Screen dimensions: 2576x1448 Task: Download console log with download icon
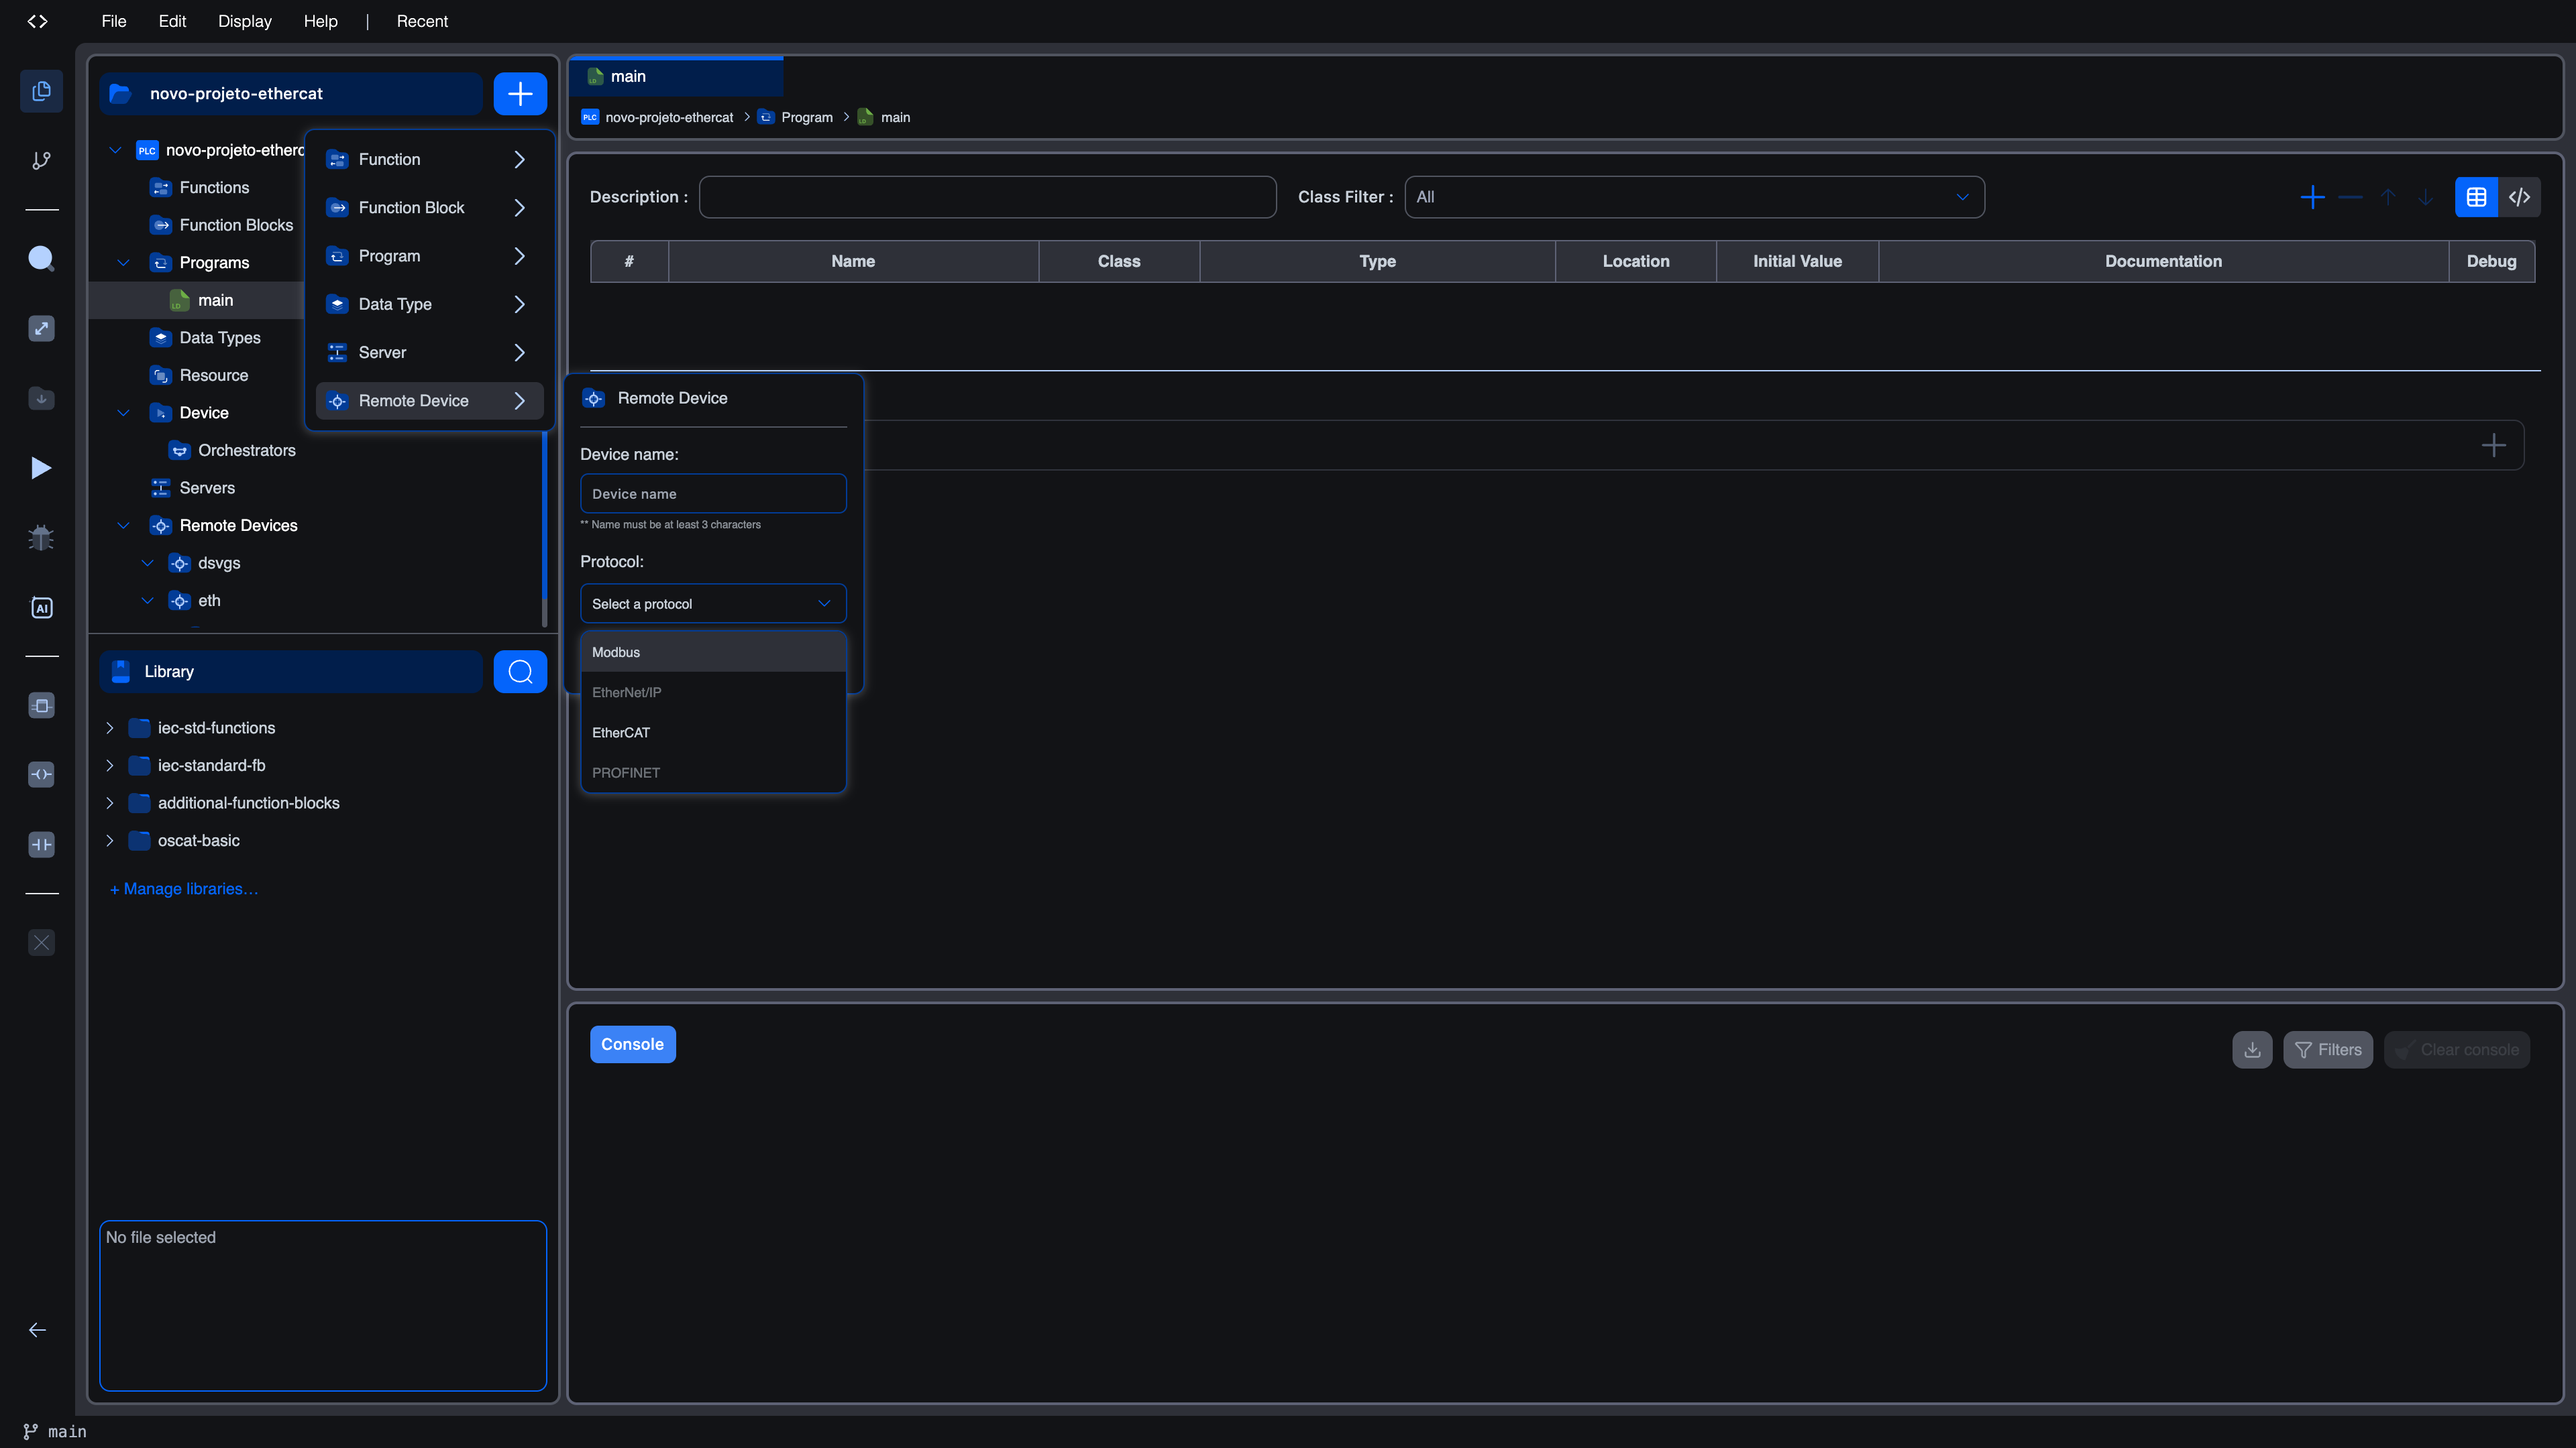2252,1049
